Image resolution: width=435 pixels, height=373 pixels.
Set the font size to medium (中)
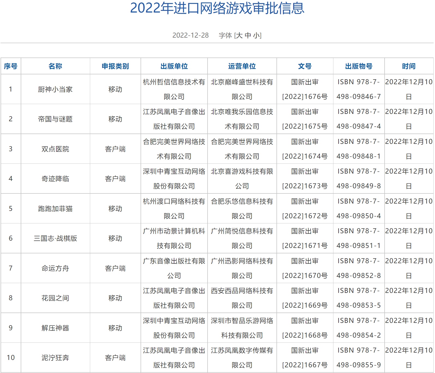click(x=248, y=35)
